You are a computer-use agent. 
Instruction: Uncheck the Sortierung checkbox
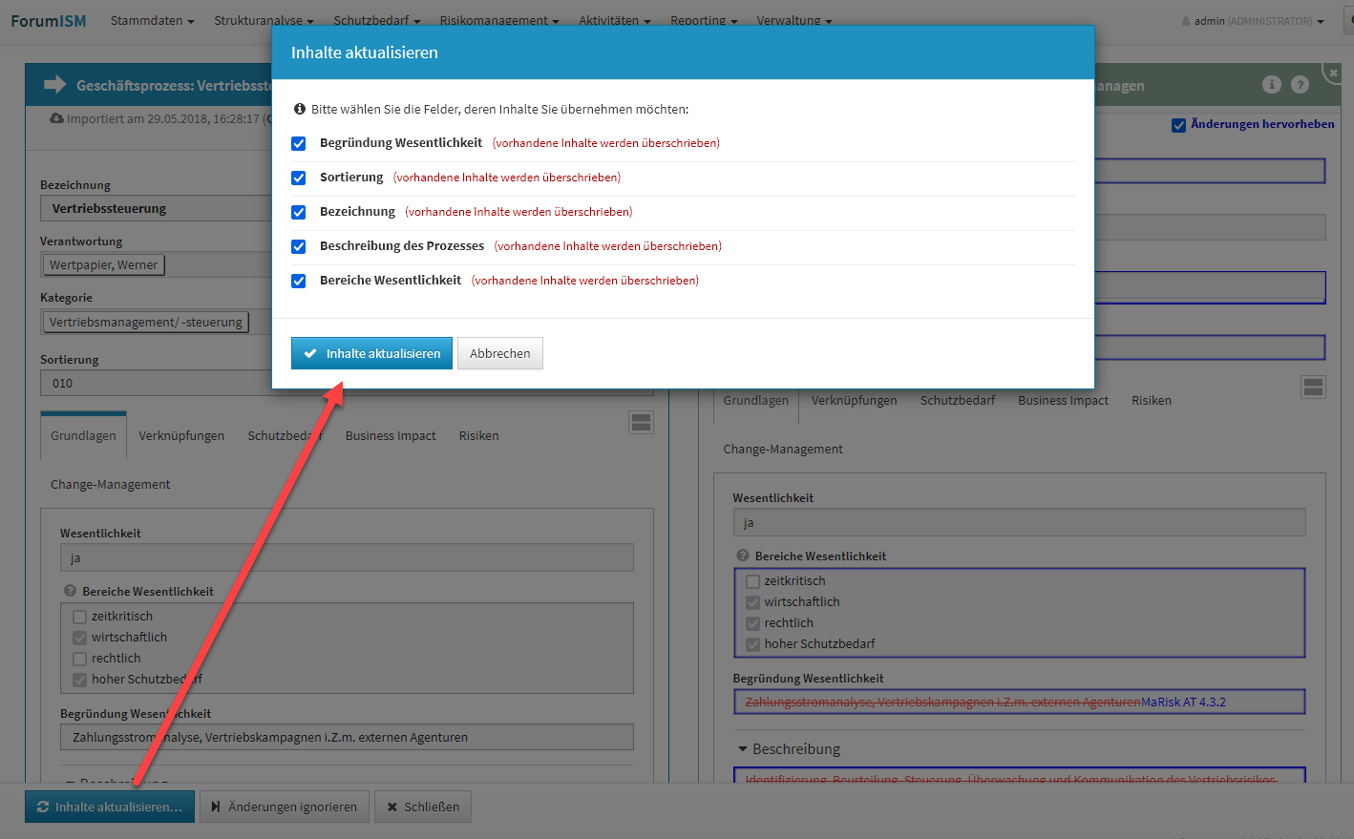299,178
